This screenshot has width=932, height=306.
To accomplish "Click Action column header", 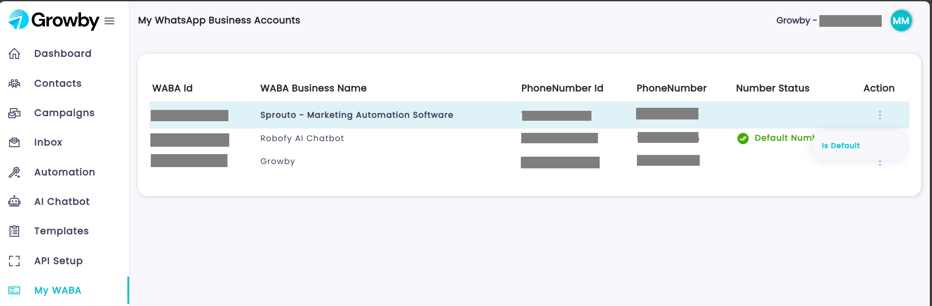I will (x=879, y=88).
